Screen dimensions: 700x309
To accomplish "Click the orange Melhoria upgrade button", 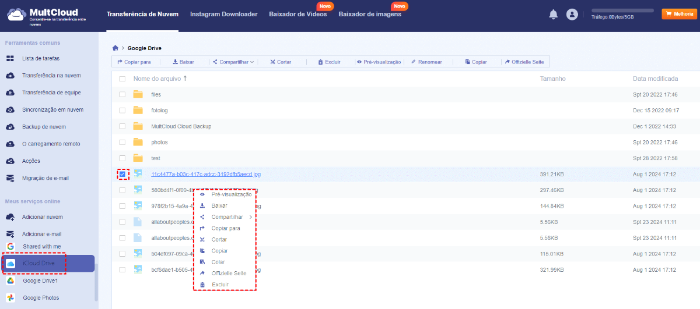I will pyautogui.click(x=680, y=14).
